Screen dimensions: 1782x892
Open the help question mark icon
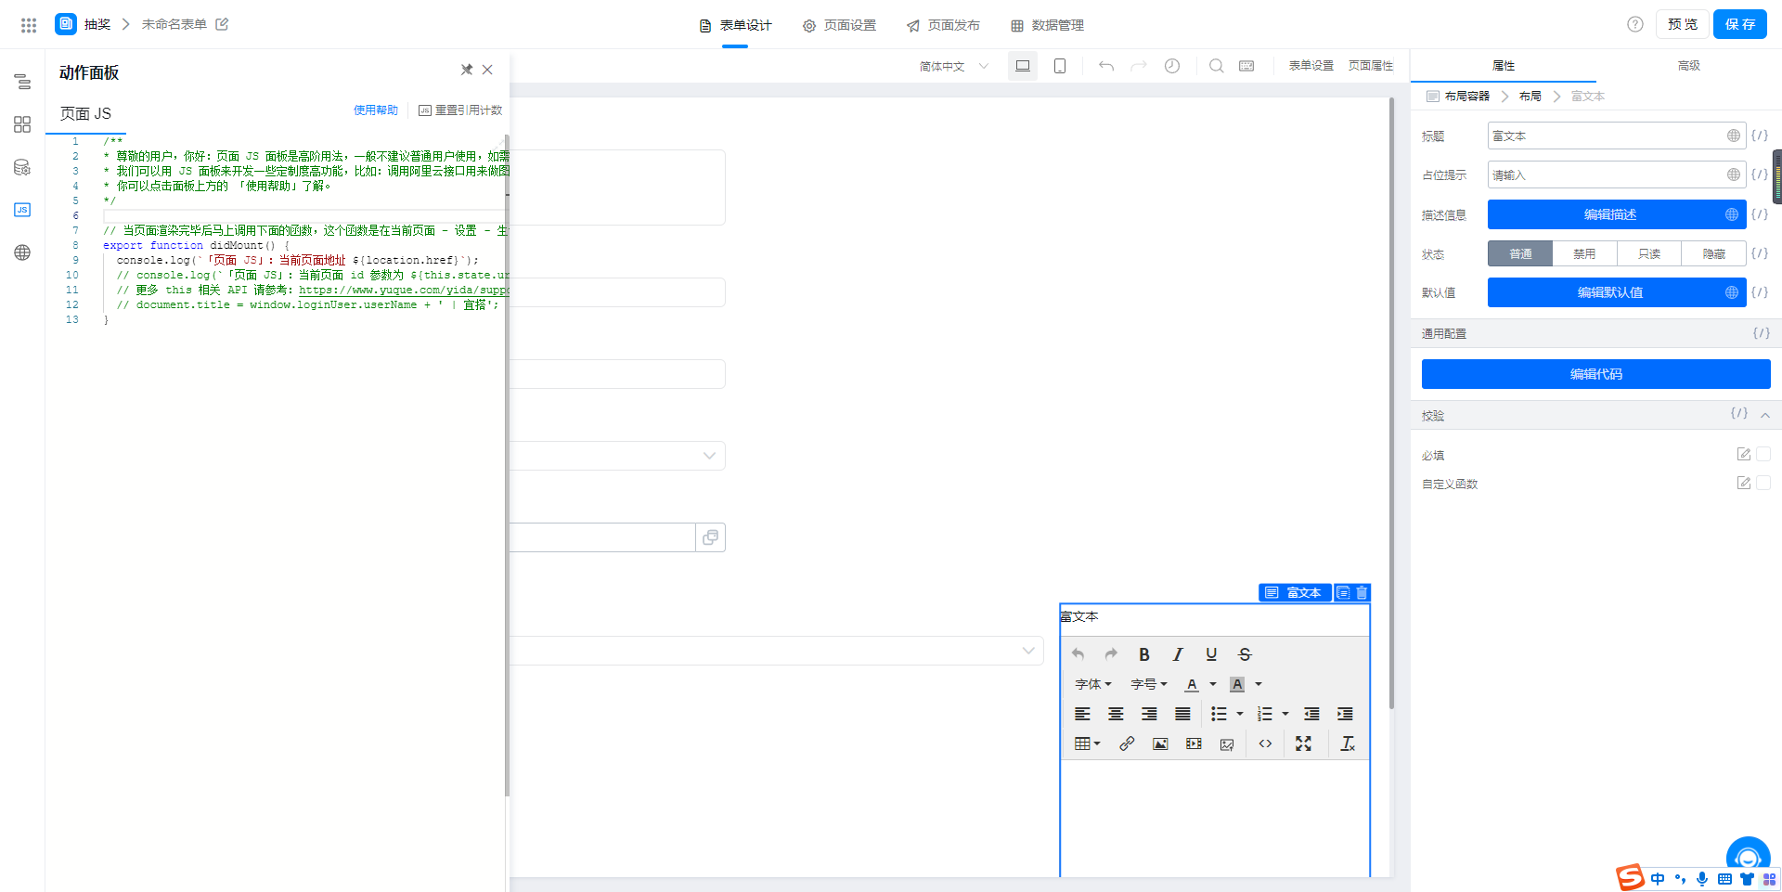(1635, 24)
